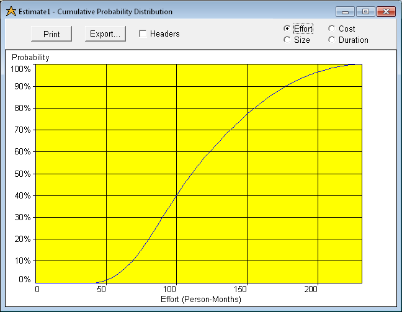Close the Estimate1 distribution window
This screenshot has width=402, height=312.
coord(386,12)
